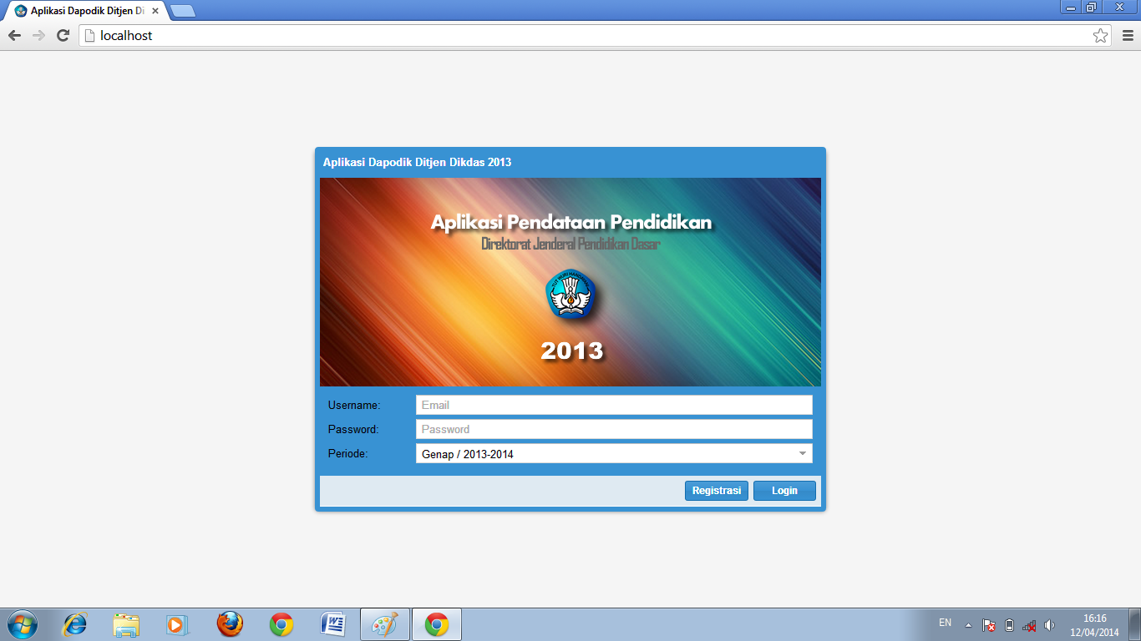Reload the localhost page

pyautogui.click(x=63, y=36)
